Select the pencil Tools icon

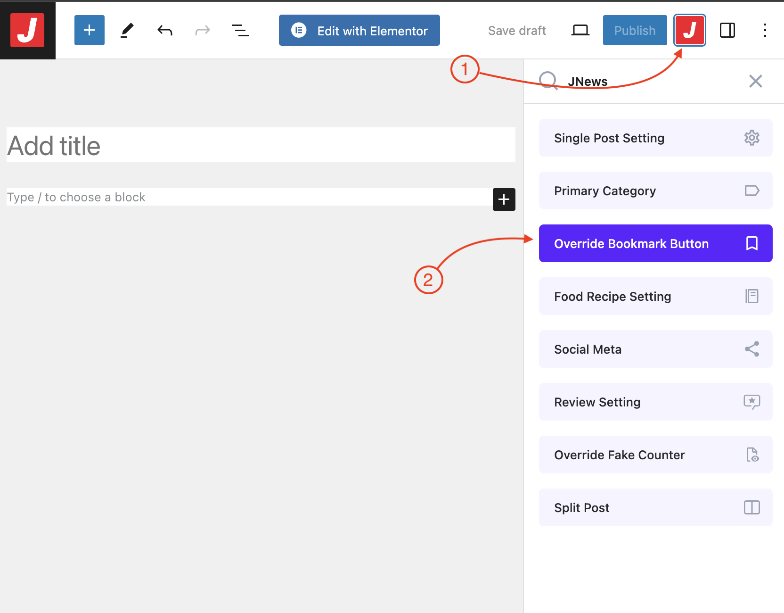(x=127, y=30)
